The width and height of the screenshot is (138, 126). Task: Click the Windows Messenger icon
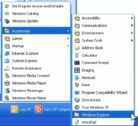pos(7,91)
